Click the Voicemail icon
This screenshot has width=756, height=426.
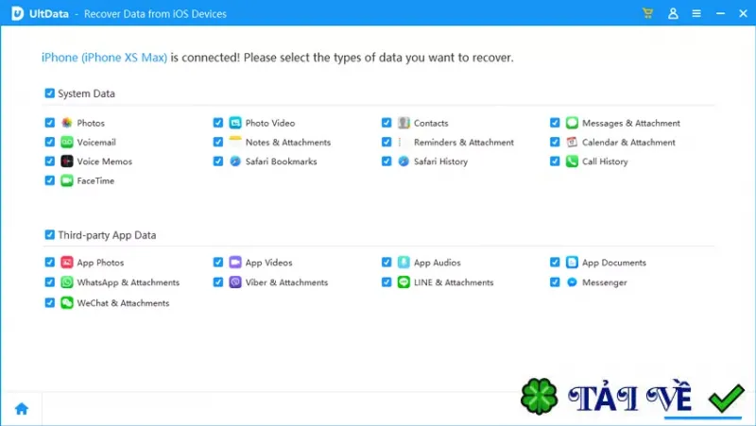click(66, 143)
